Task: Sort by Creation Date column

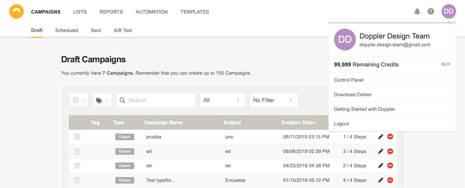Action: click(x=298, y=123)
